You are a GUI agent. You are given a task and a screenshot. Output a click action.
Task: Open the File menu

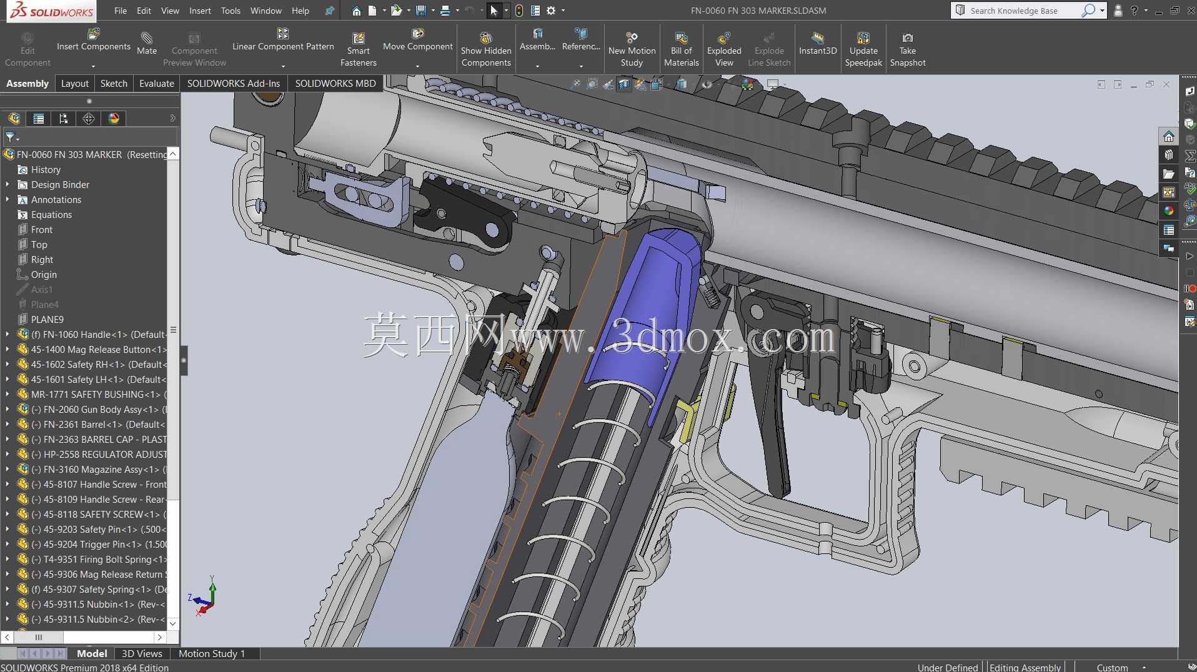[x=121, y=11]
